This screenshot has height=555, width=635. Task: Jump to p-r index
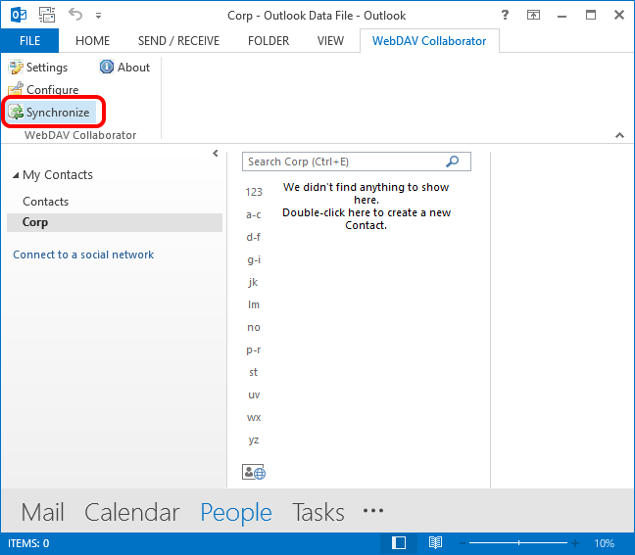tap(254, 349)
